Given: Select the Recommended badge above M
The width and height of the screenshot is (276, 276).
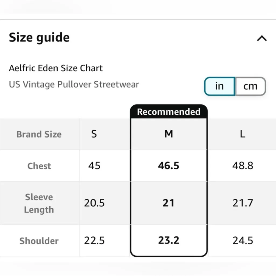Looking at the screenshot, I should coord(169,112).
